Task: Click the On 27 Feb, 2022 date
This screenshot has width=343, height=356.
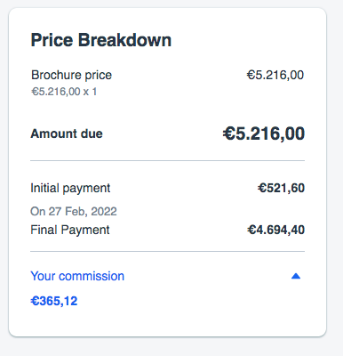Action: 74,212
